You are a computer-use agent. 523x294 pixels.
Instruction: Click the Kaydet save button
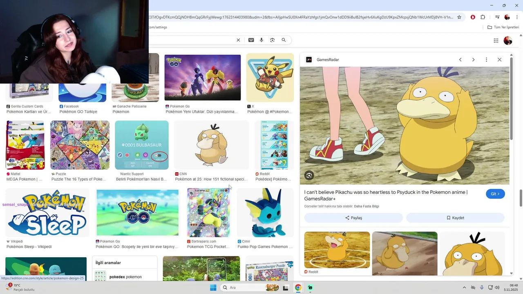click(x=455, y=218)
